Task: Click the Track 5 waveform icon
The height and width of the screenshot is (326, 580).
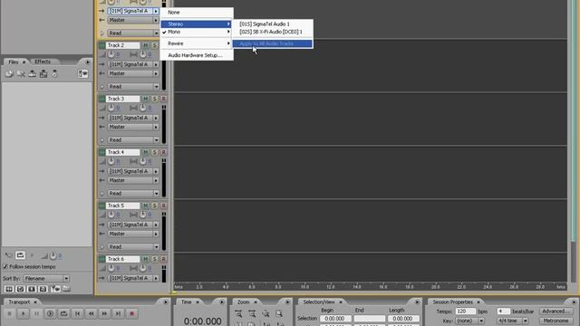Action: [x=102, y=206]
